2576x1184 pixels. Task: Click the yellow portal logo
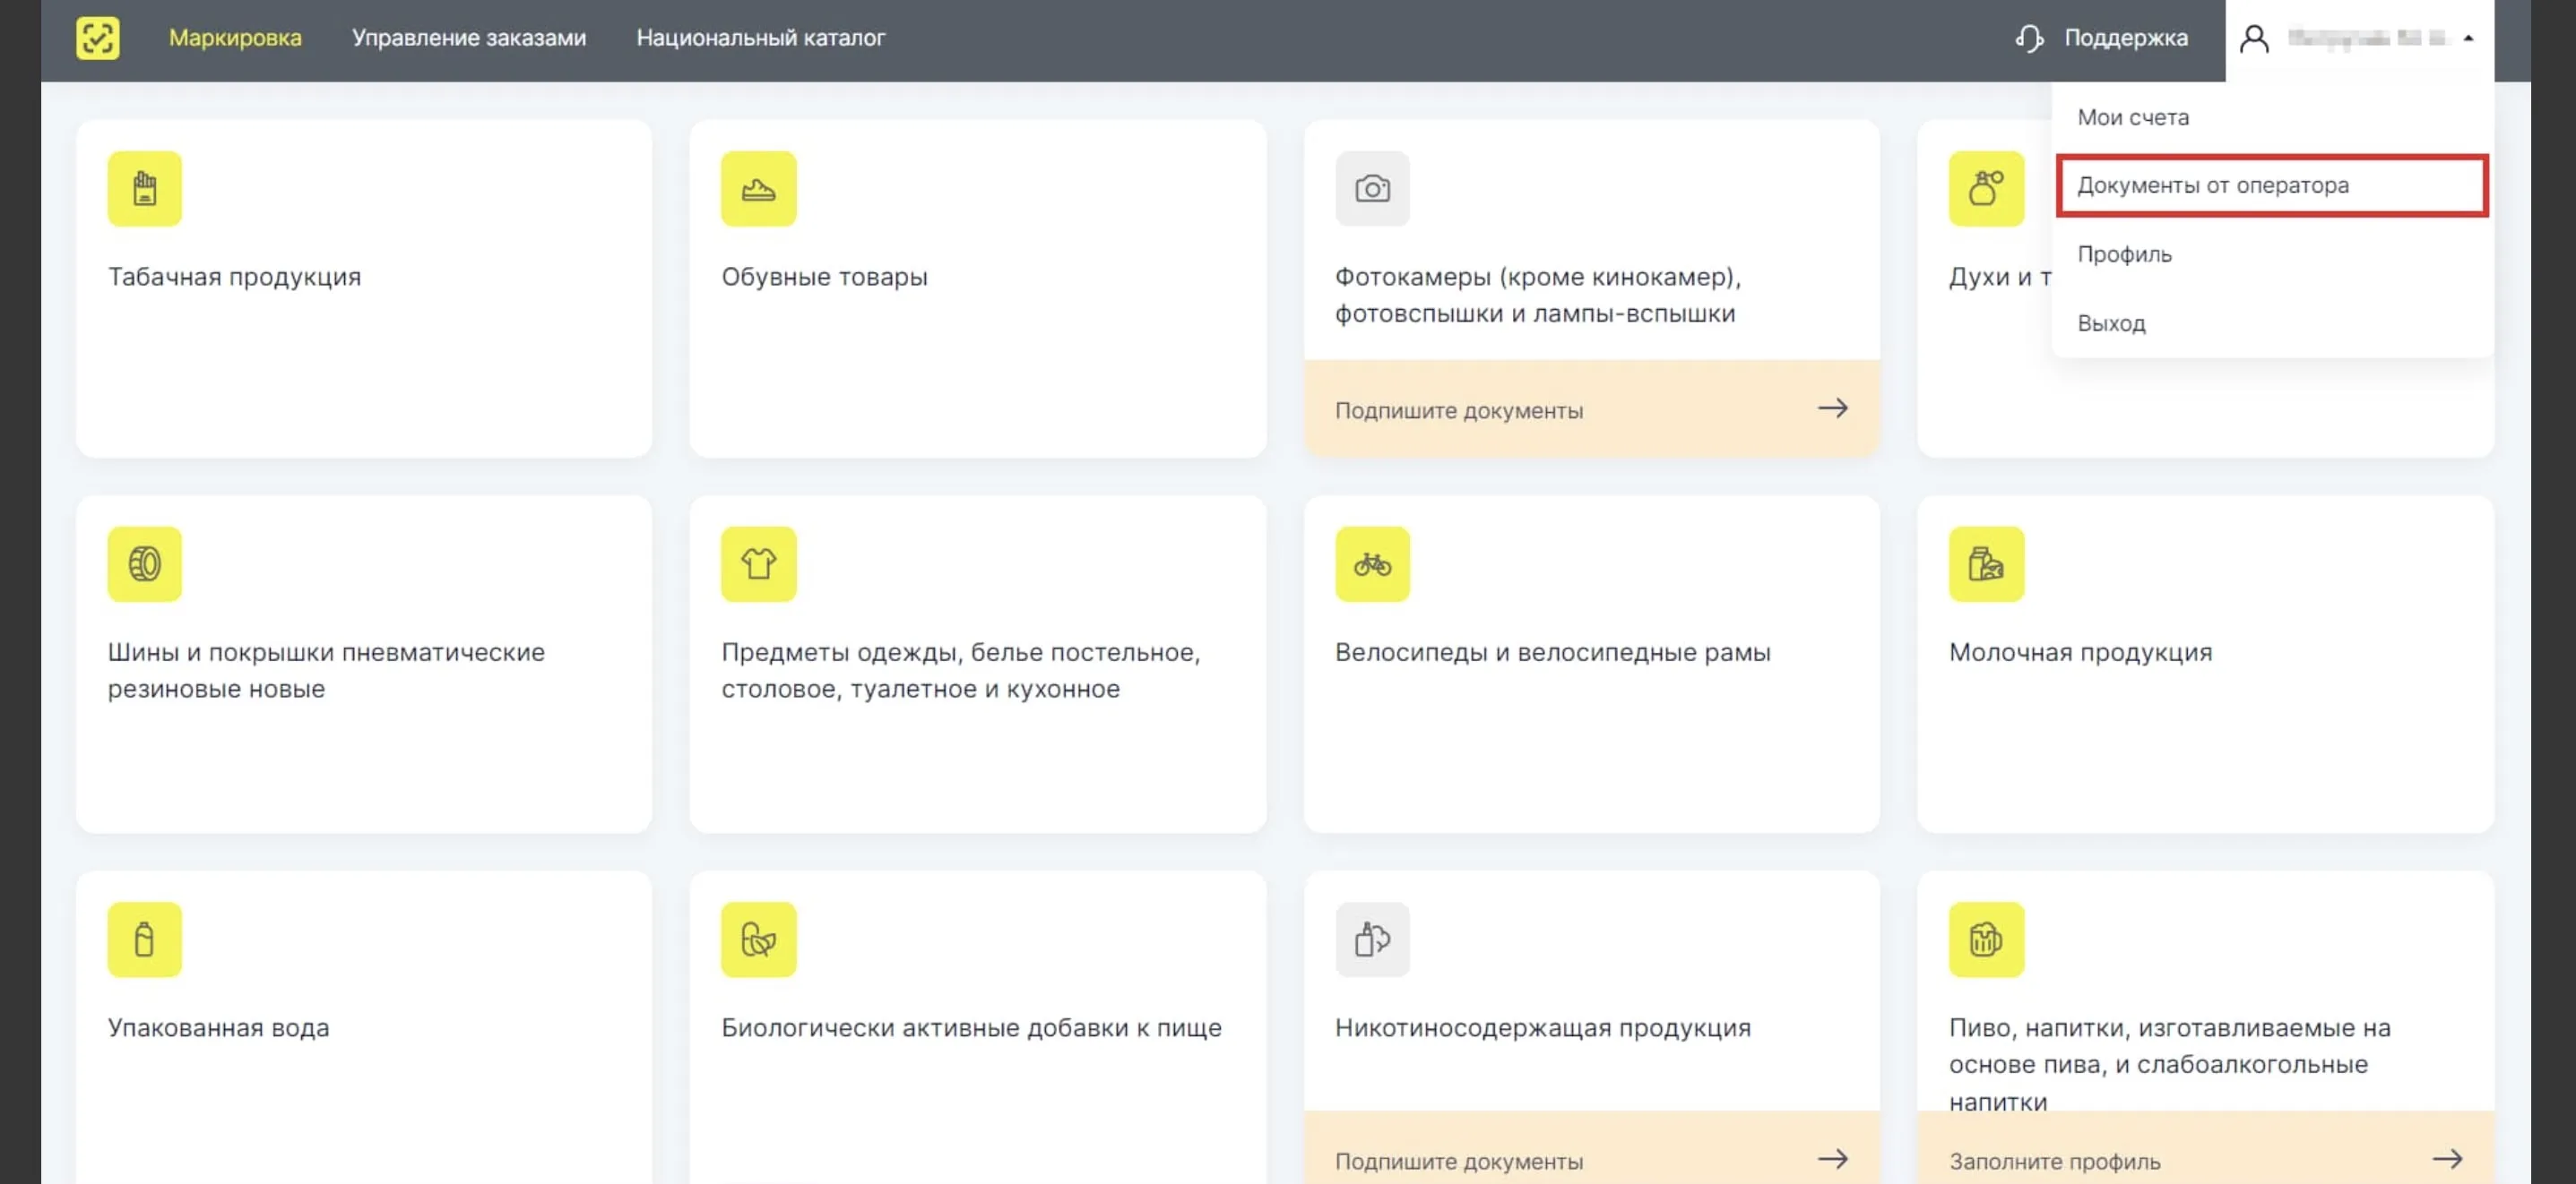[x=98, y=38]
